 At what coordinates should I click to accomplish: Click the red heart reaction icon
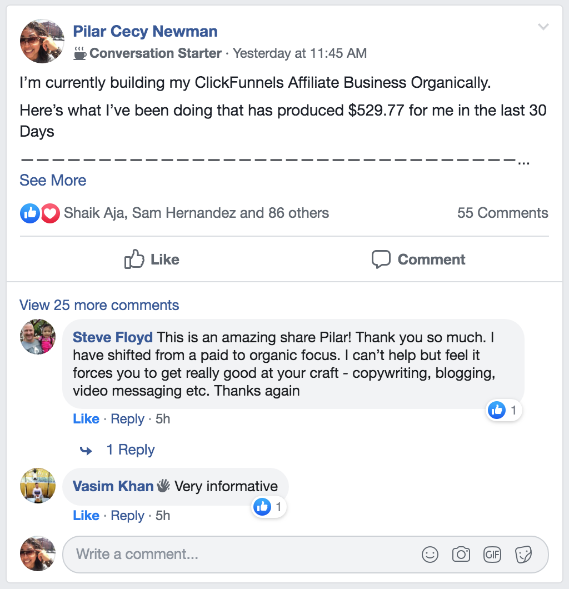[x=50, y=213]
